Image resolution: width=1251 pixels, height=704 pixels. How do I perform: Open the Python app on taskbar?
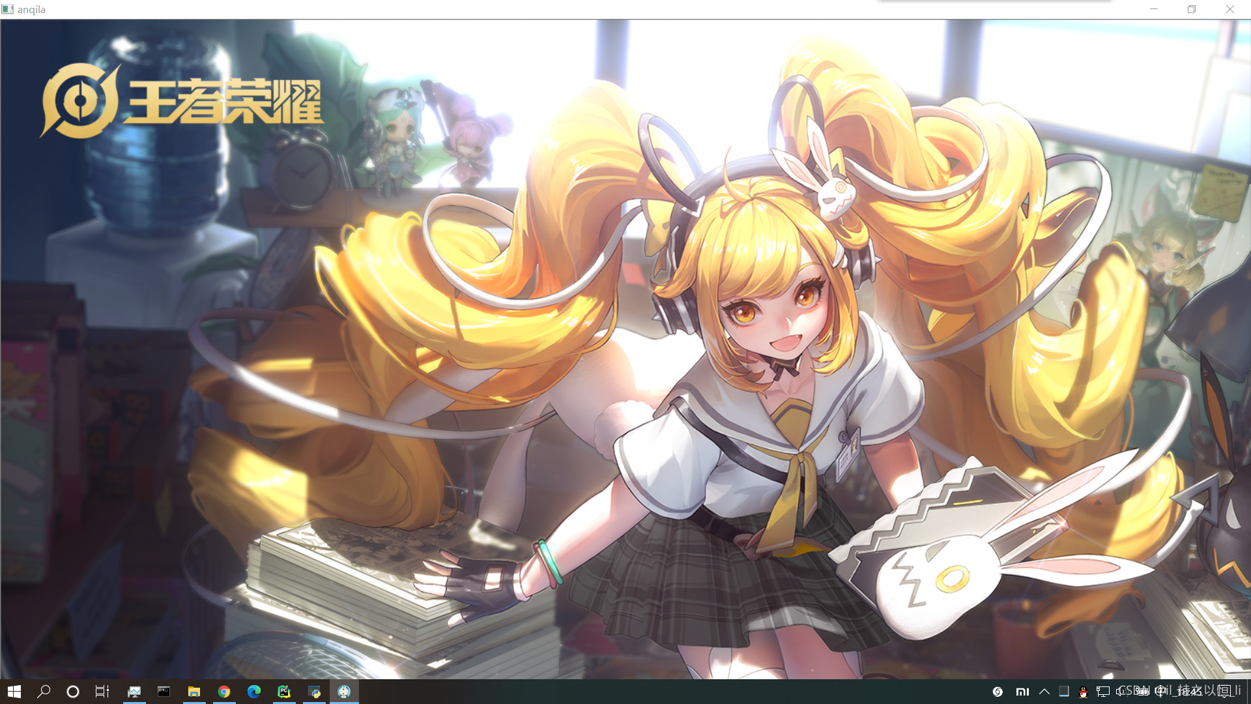pyautogui.click(x=314, y=692)
